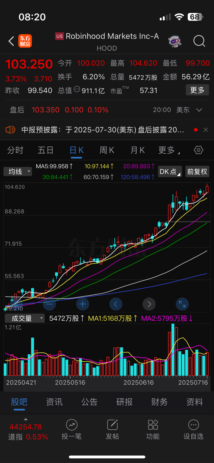Tap the 市盈 57.31 value
The height and width of the screenshot is (463, 214).
[x=149, y=90]
